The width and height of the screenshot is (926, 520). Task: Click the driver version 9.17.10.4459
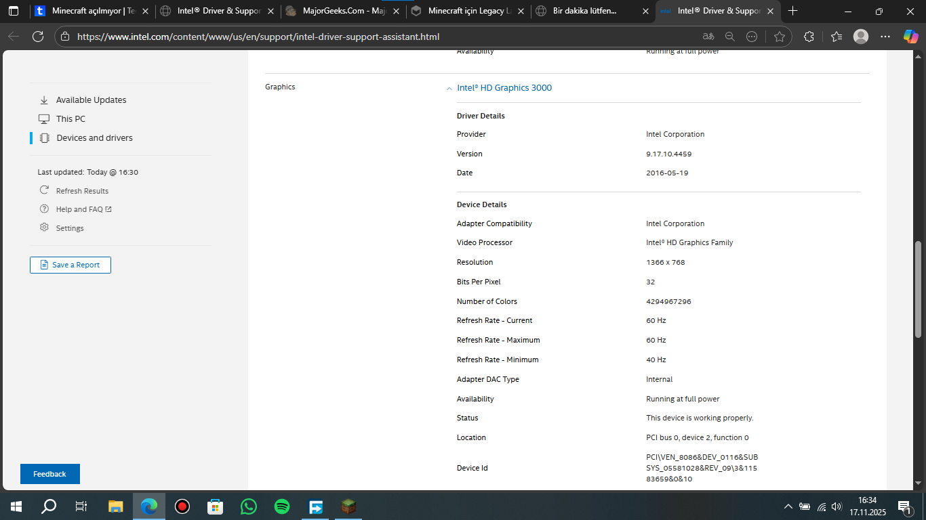[x=669, y=154]
